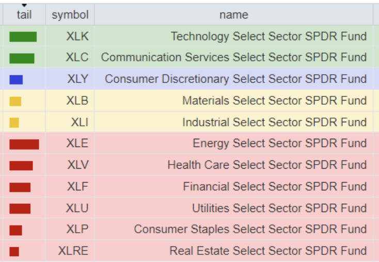Click the yellow tail swatch for XLB
This screenshot has height=262, width=379.
point(15,101)
